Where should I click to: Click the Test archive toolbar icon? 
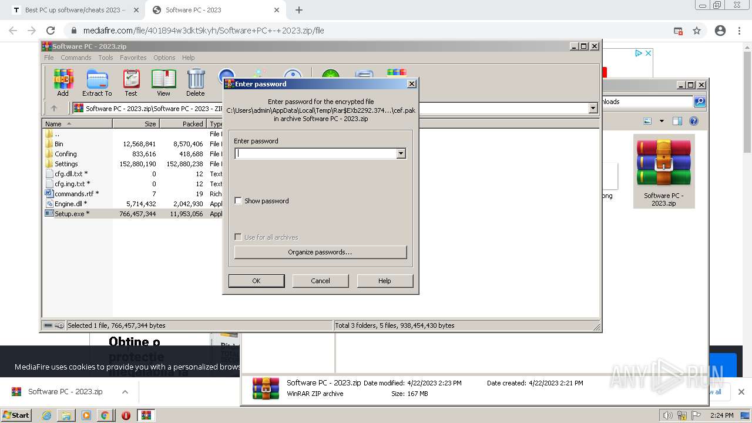pos(131,83)
